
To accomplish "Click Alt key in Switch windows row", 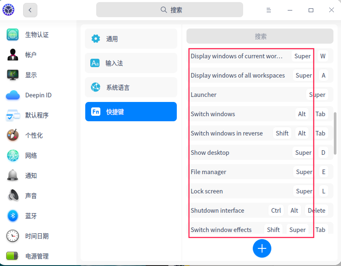I will [302, 114].
